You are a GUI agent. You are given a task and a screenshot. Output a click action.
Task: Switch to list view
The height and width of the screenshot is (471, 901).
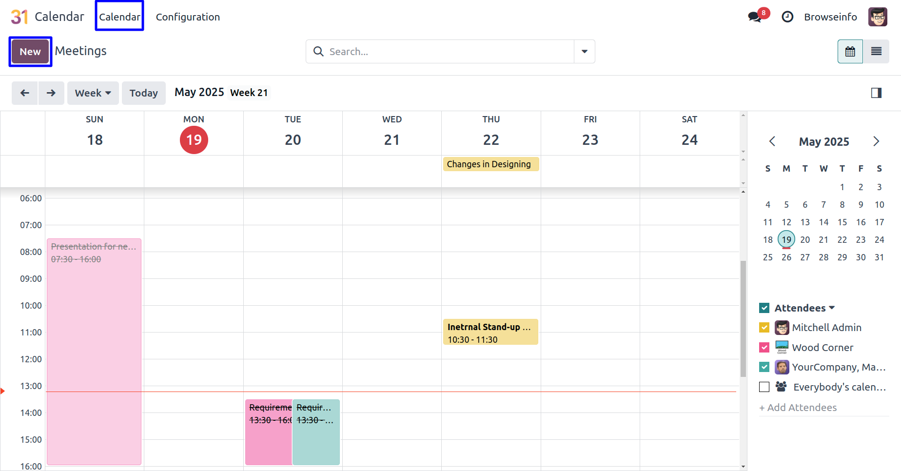click(x=876, y=52)
